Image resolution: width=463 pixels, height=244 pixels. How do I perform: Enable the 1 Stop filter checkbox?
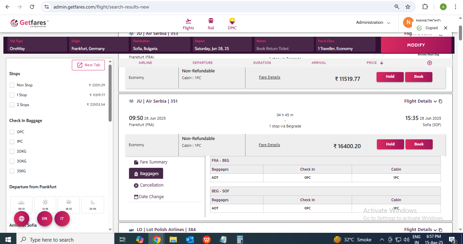[12, 95]
